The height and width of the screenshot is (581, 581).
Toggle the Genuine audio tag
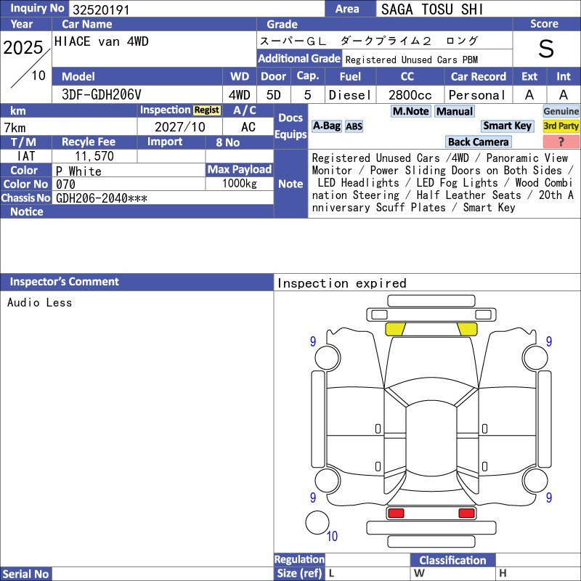click(x=561, y=111)
